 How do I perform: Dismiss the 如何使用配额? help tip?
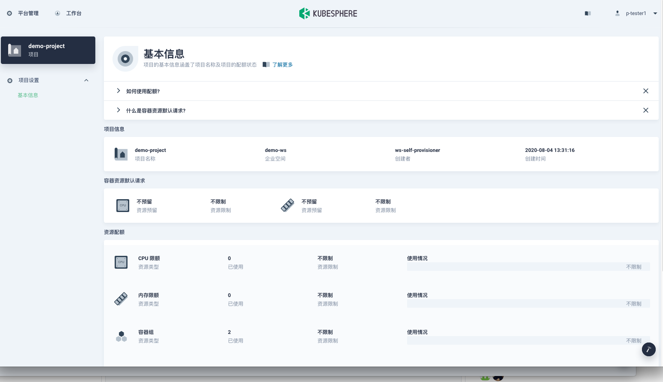pyautogui.click(x=646, y=91)
